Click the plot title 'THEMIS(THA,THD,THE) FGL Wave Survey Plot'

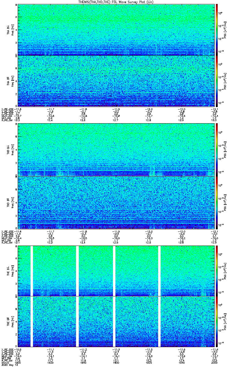coord(116,2)
